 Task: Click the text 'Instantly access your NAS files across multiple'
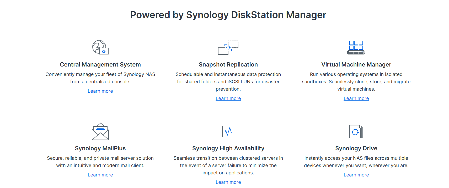(356, 158)
